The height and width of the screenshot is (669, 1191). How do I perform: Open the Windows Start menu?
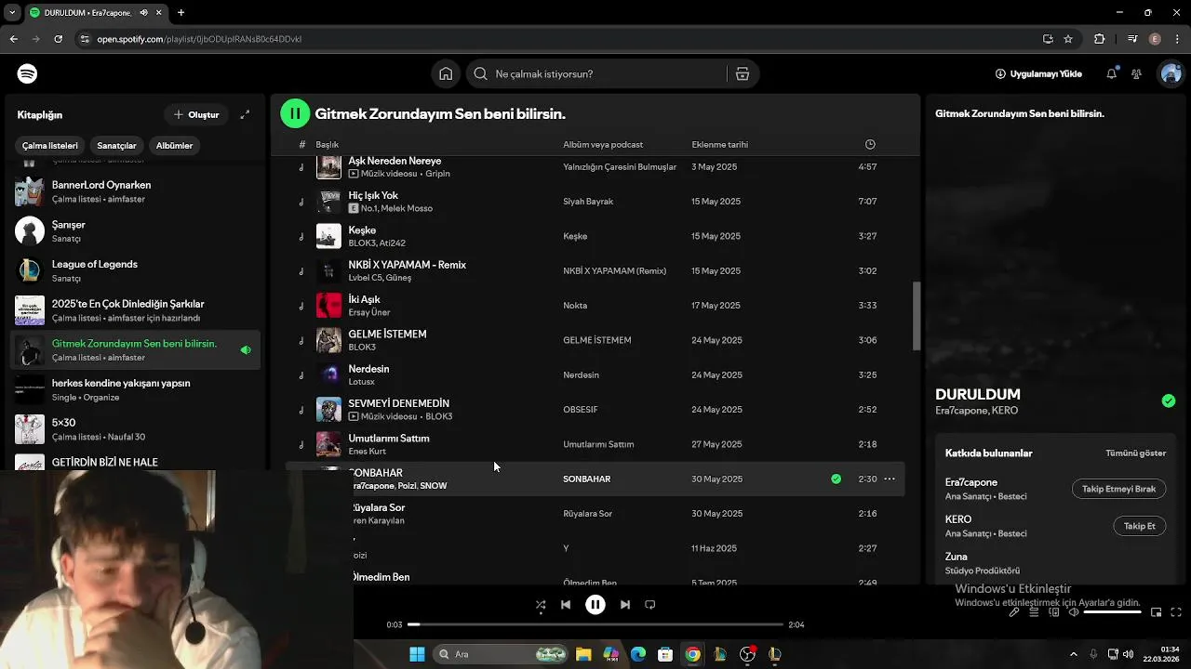tap(417, 654)
